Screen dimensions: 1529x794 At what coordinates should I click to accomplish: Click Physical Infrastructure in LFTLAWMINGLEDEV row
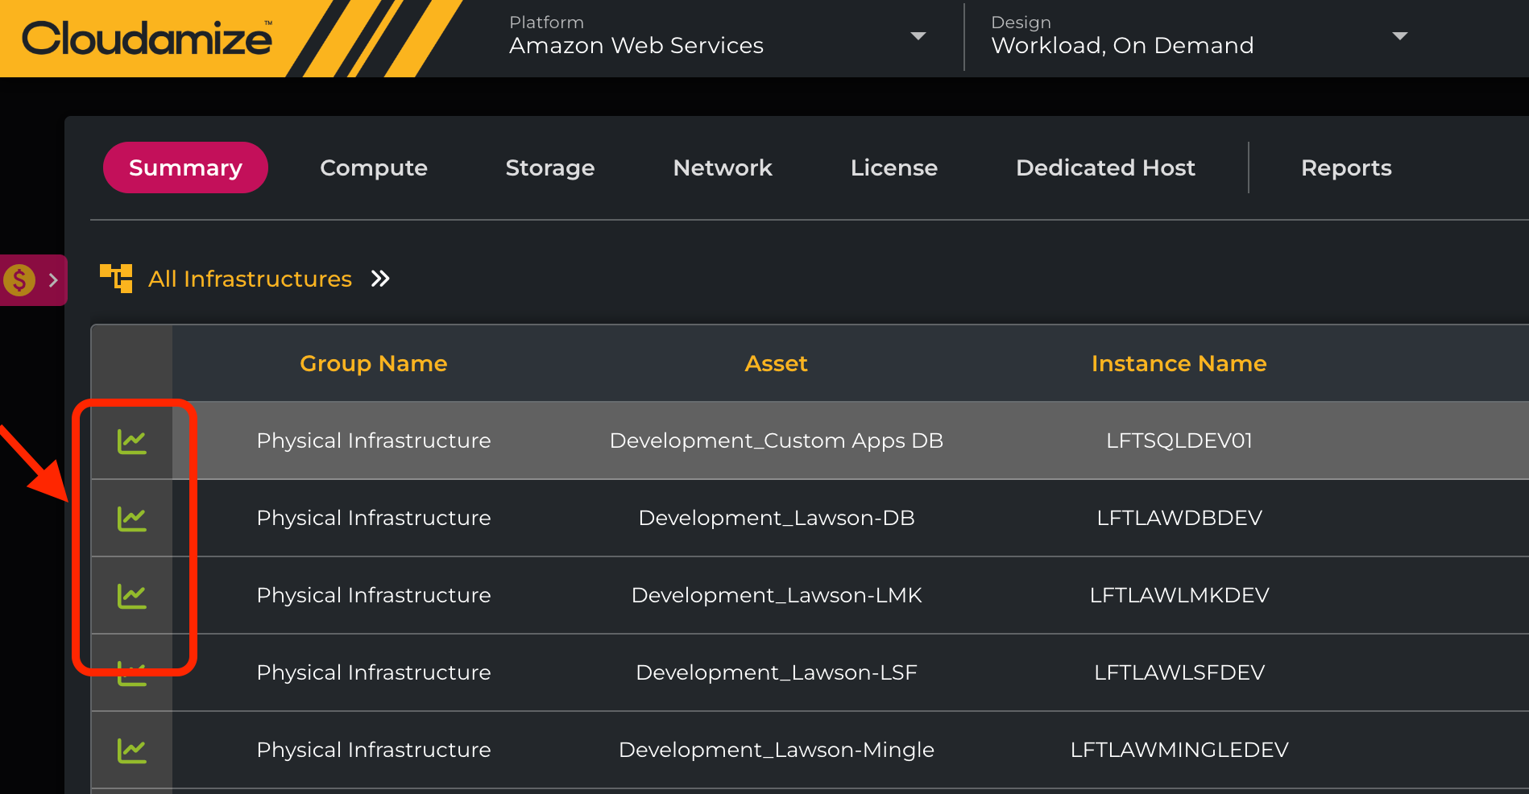point(373,750)
